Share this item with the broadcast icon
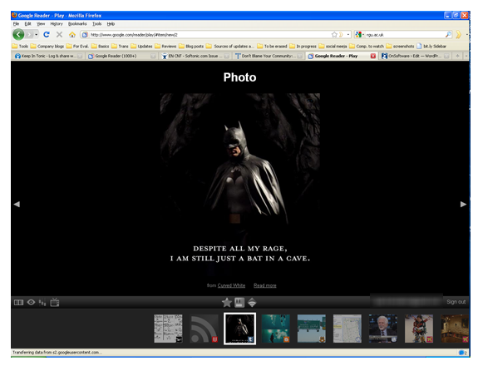488x371 pixels. [x=252, y=302]
